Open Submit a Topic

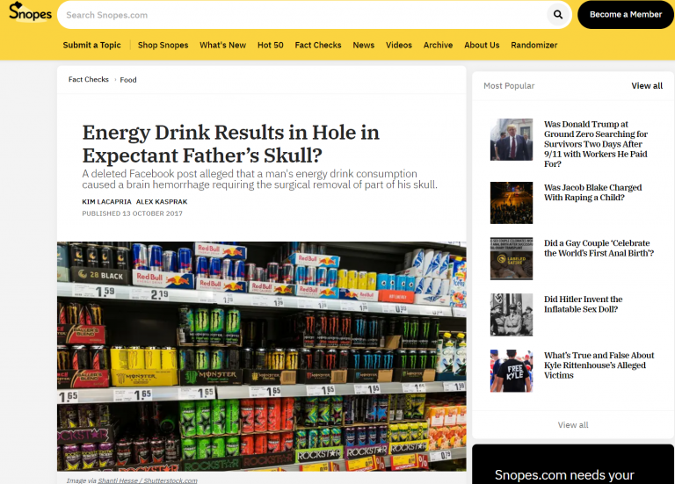coord(91,45)
